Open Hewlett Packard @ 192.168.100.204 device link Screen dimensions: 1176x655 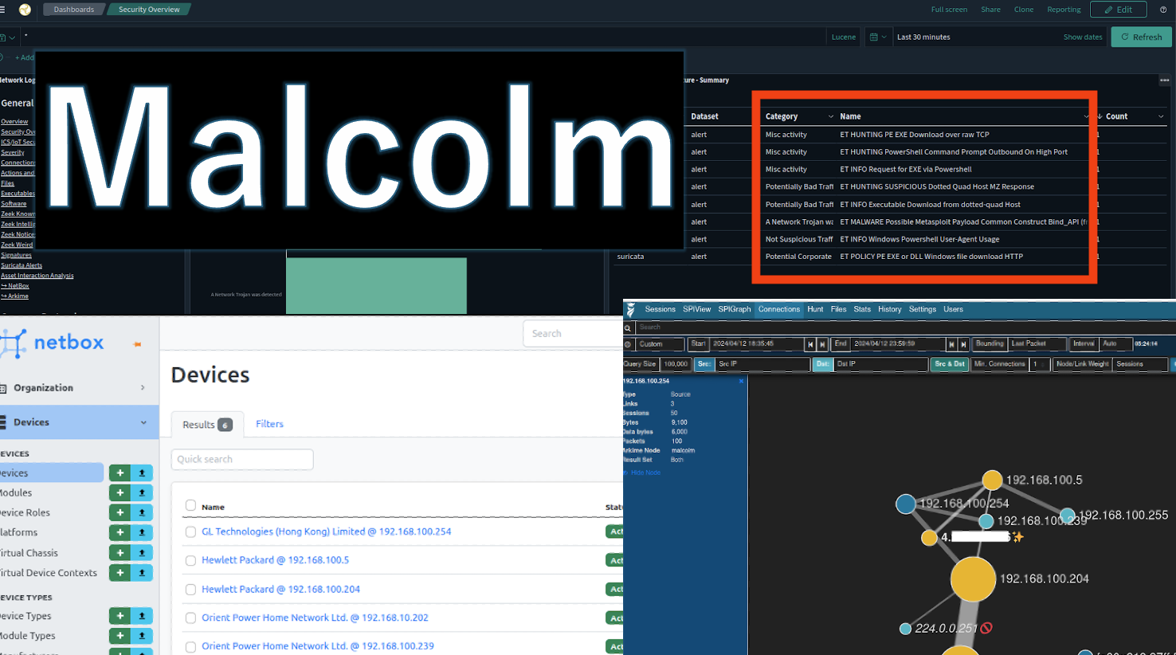click(x=280, y=590)
